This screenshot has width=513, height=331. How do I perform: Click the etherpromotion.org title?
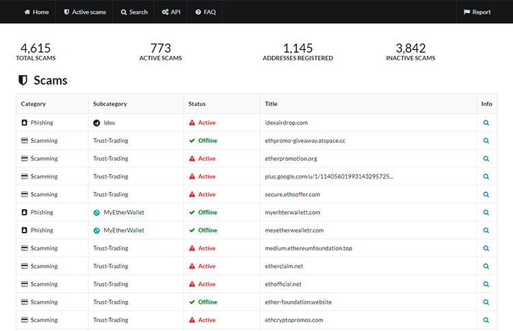point(291,159)
